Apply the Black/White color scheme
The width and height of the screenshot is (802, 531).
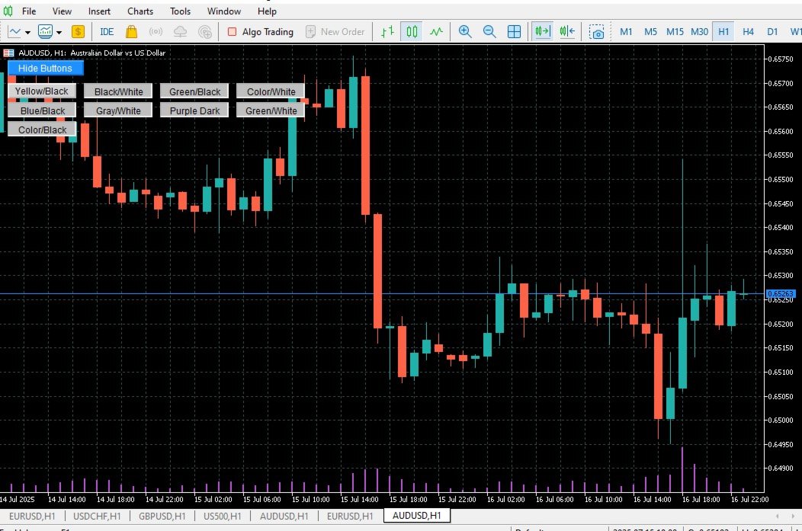tap(118, 91)
